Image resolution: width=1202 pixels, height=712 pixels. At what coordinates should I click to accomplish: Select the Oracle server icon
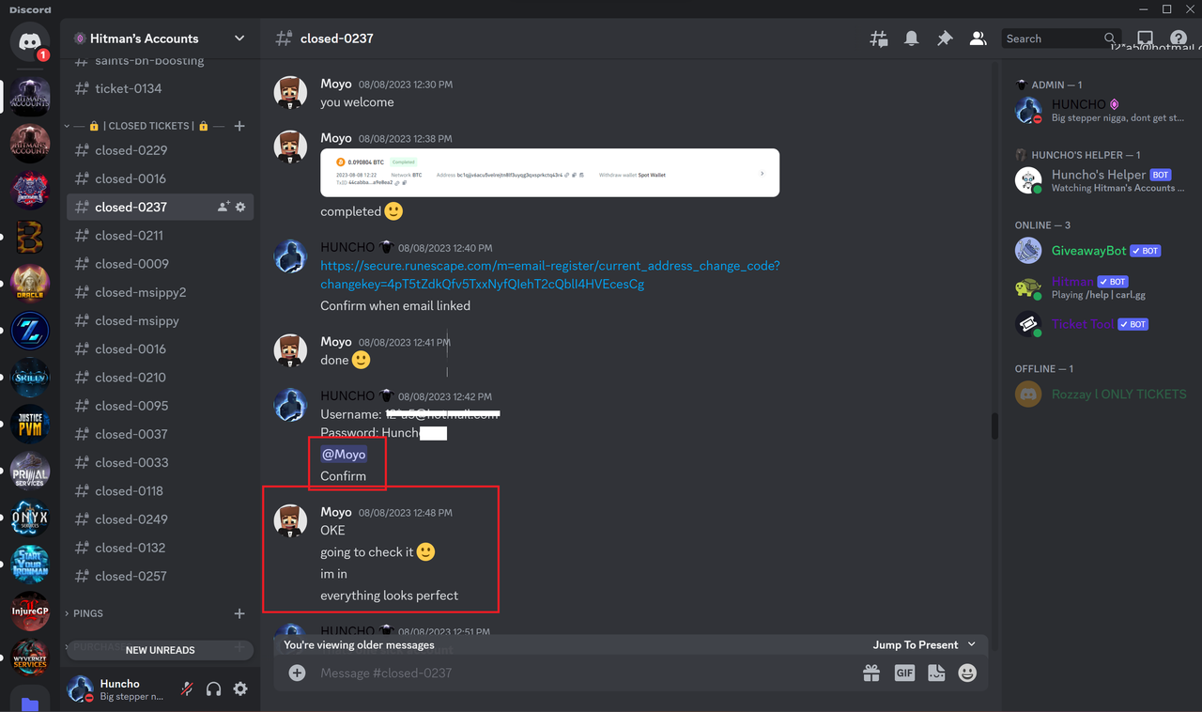coord(29,283)
